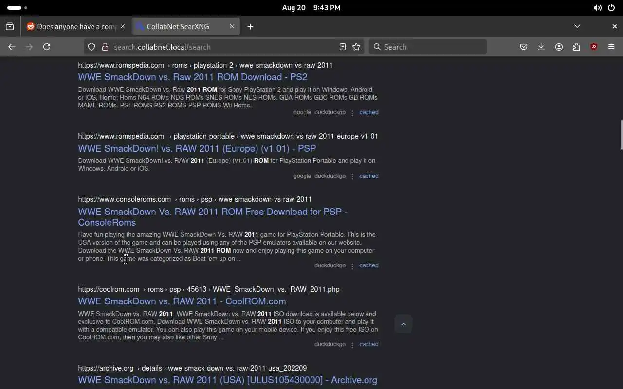Open cached link for CoolROM result
Viewport: 623px width, 389px height.
point(369,344)
